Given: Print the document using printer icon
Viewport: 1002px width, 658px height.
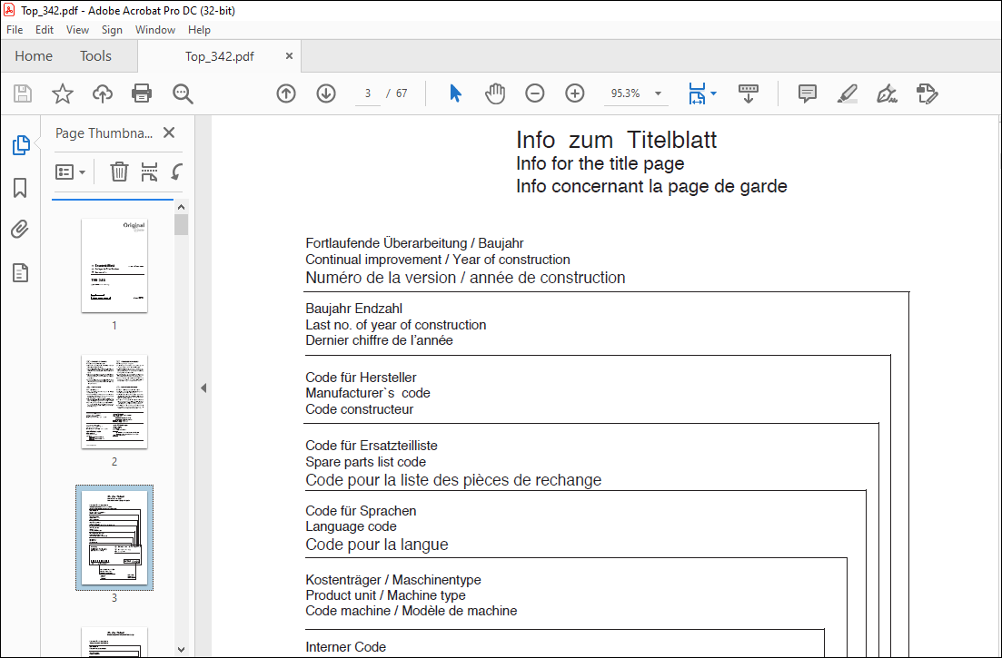Looking at the screenshot, I should 141,93.
